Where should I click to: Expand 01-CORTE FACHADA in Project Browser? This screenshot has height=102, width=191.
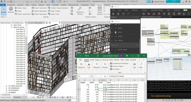pyautogui.click(x=6, y=86)
